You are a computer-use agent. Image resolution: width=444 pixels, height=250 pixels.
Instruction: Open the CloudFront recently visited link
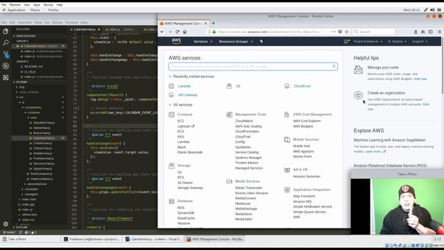(302, 86)
